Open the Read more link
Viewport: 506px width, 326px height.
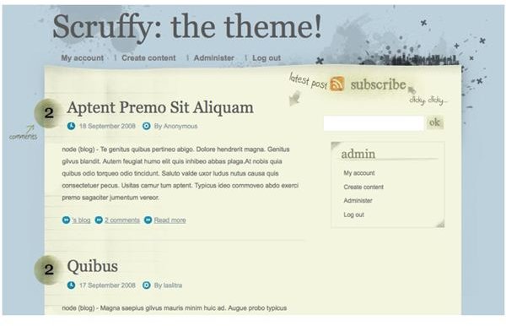(170, 220)
